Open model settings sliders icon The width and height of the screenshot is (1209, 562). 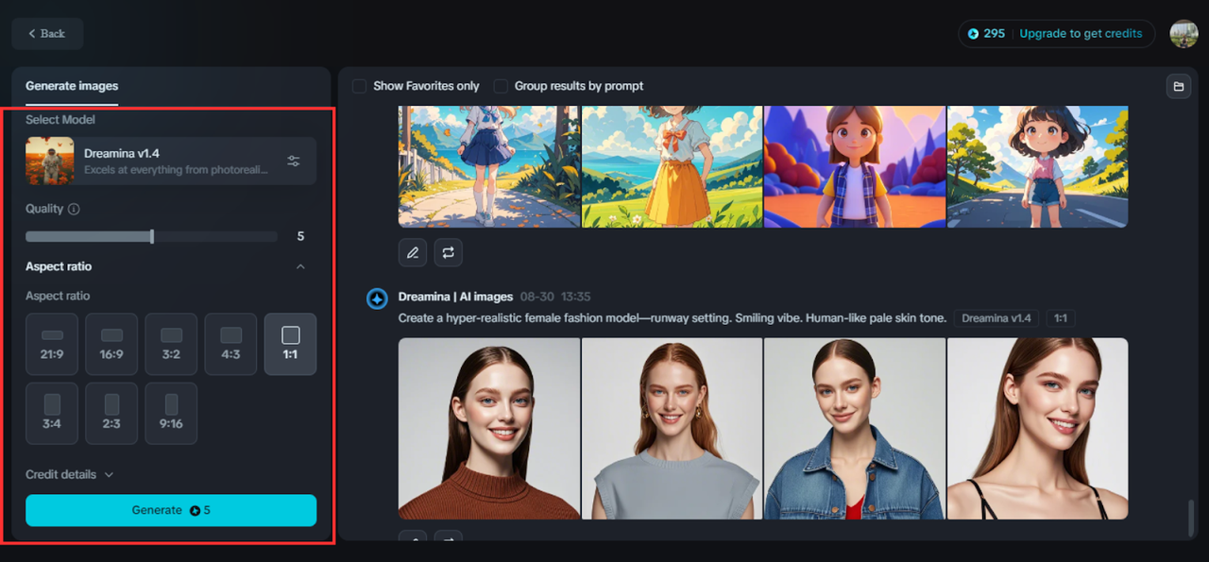(x=294, y=161)
